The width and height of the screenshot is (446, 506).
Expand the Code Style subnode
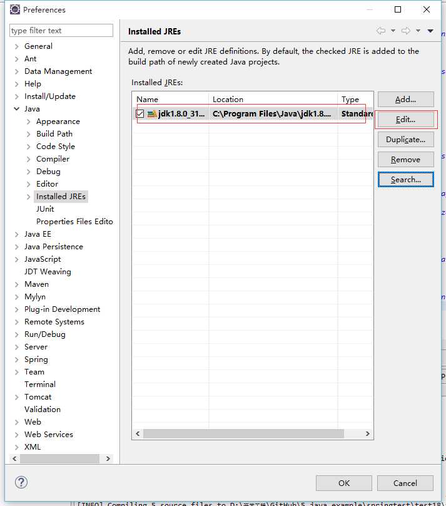(29, 147)
